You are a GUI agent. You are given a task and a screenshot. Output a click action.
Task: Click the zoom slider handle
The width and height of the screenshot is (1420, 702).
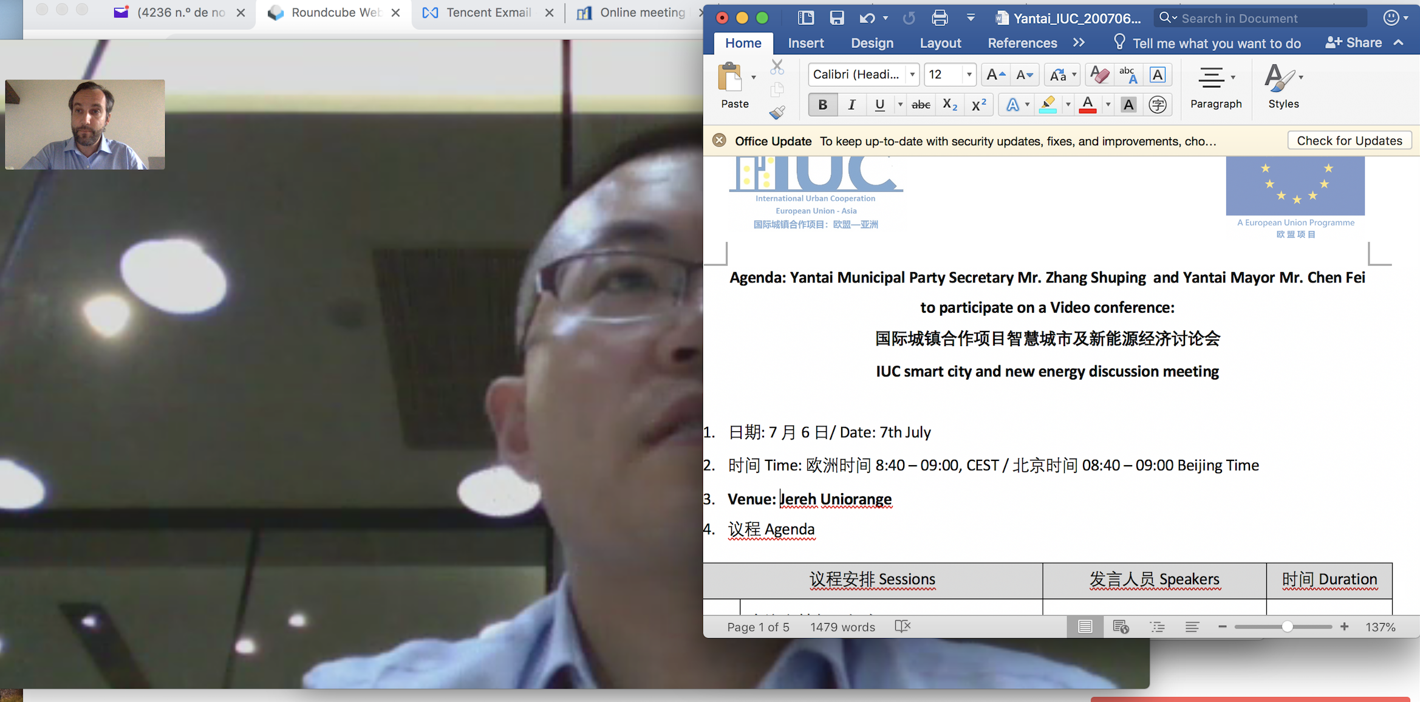[1287, 627]
